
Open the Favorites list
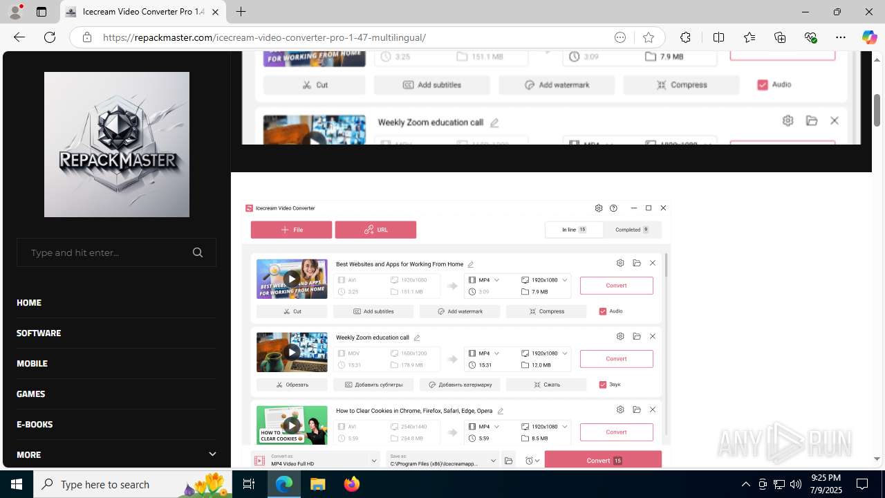pyautogui.click(x=749, y=37)
